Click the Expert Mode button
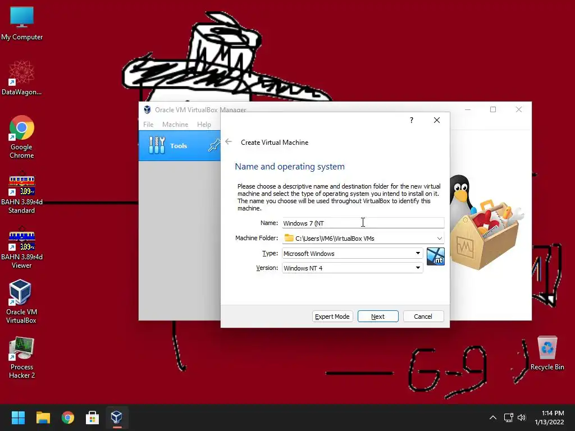Image resolution: width=575 pixels, height=431 pixels. click(x=332, y=317)
